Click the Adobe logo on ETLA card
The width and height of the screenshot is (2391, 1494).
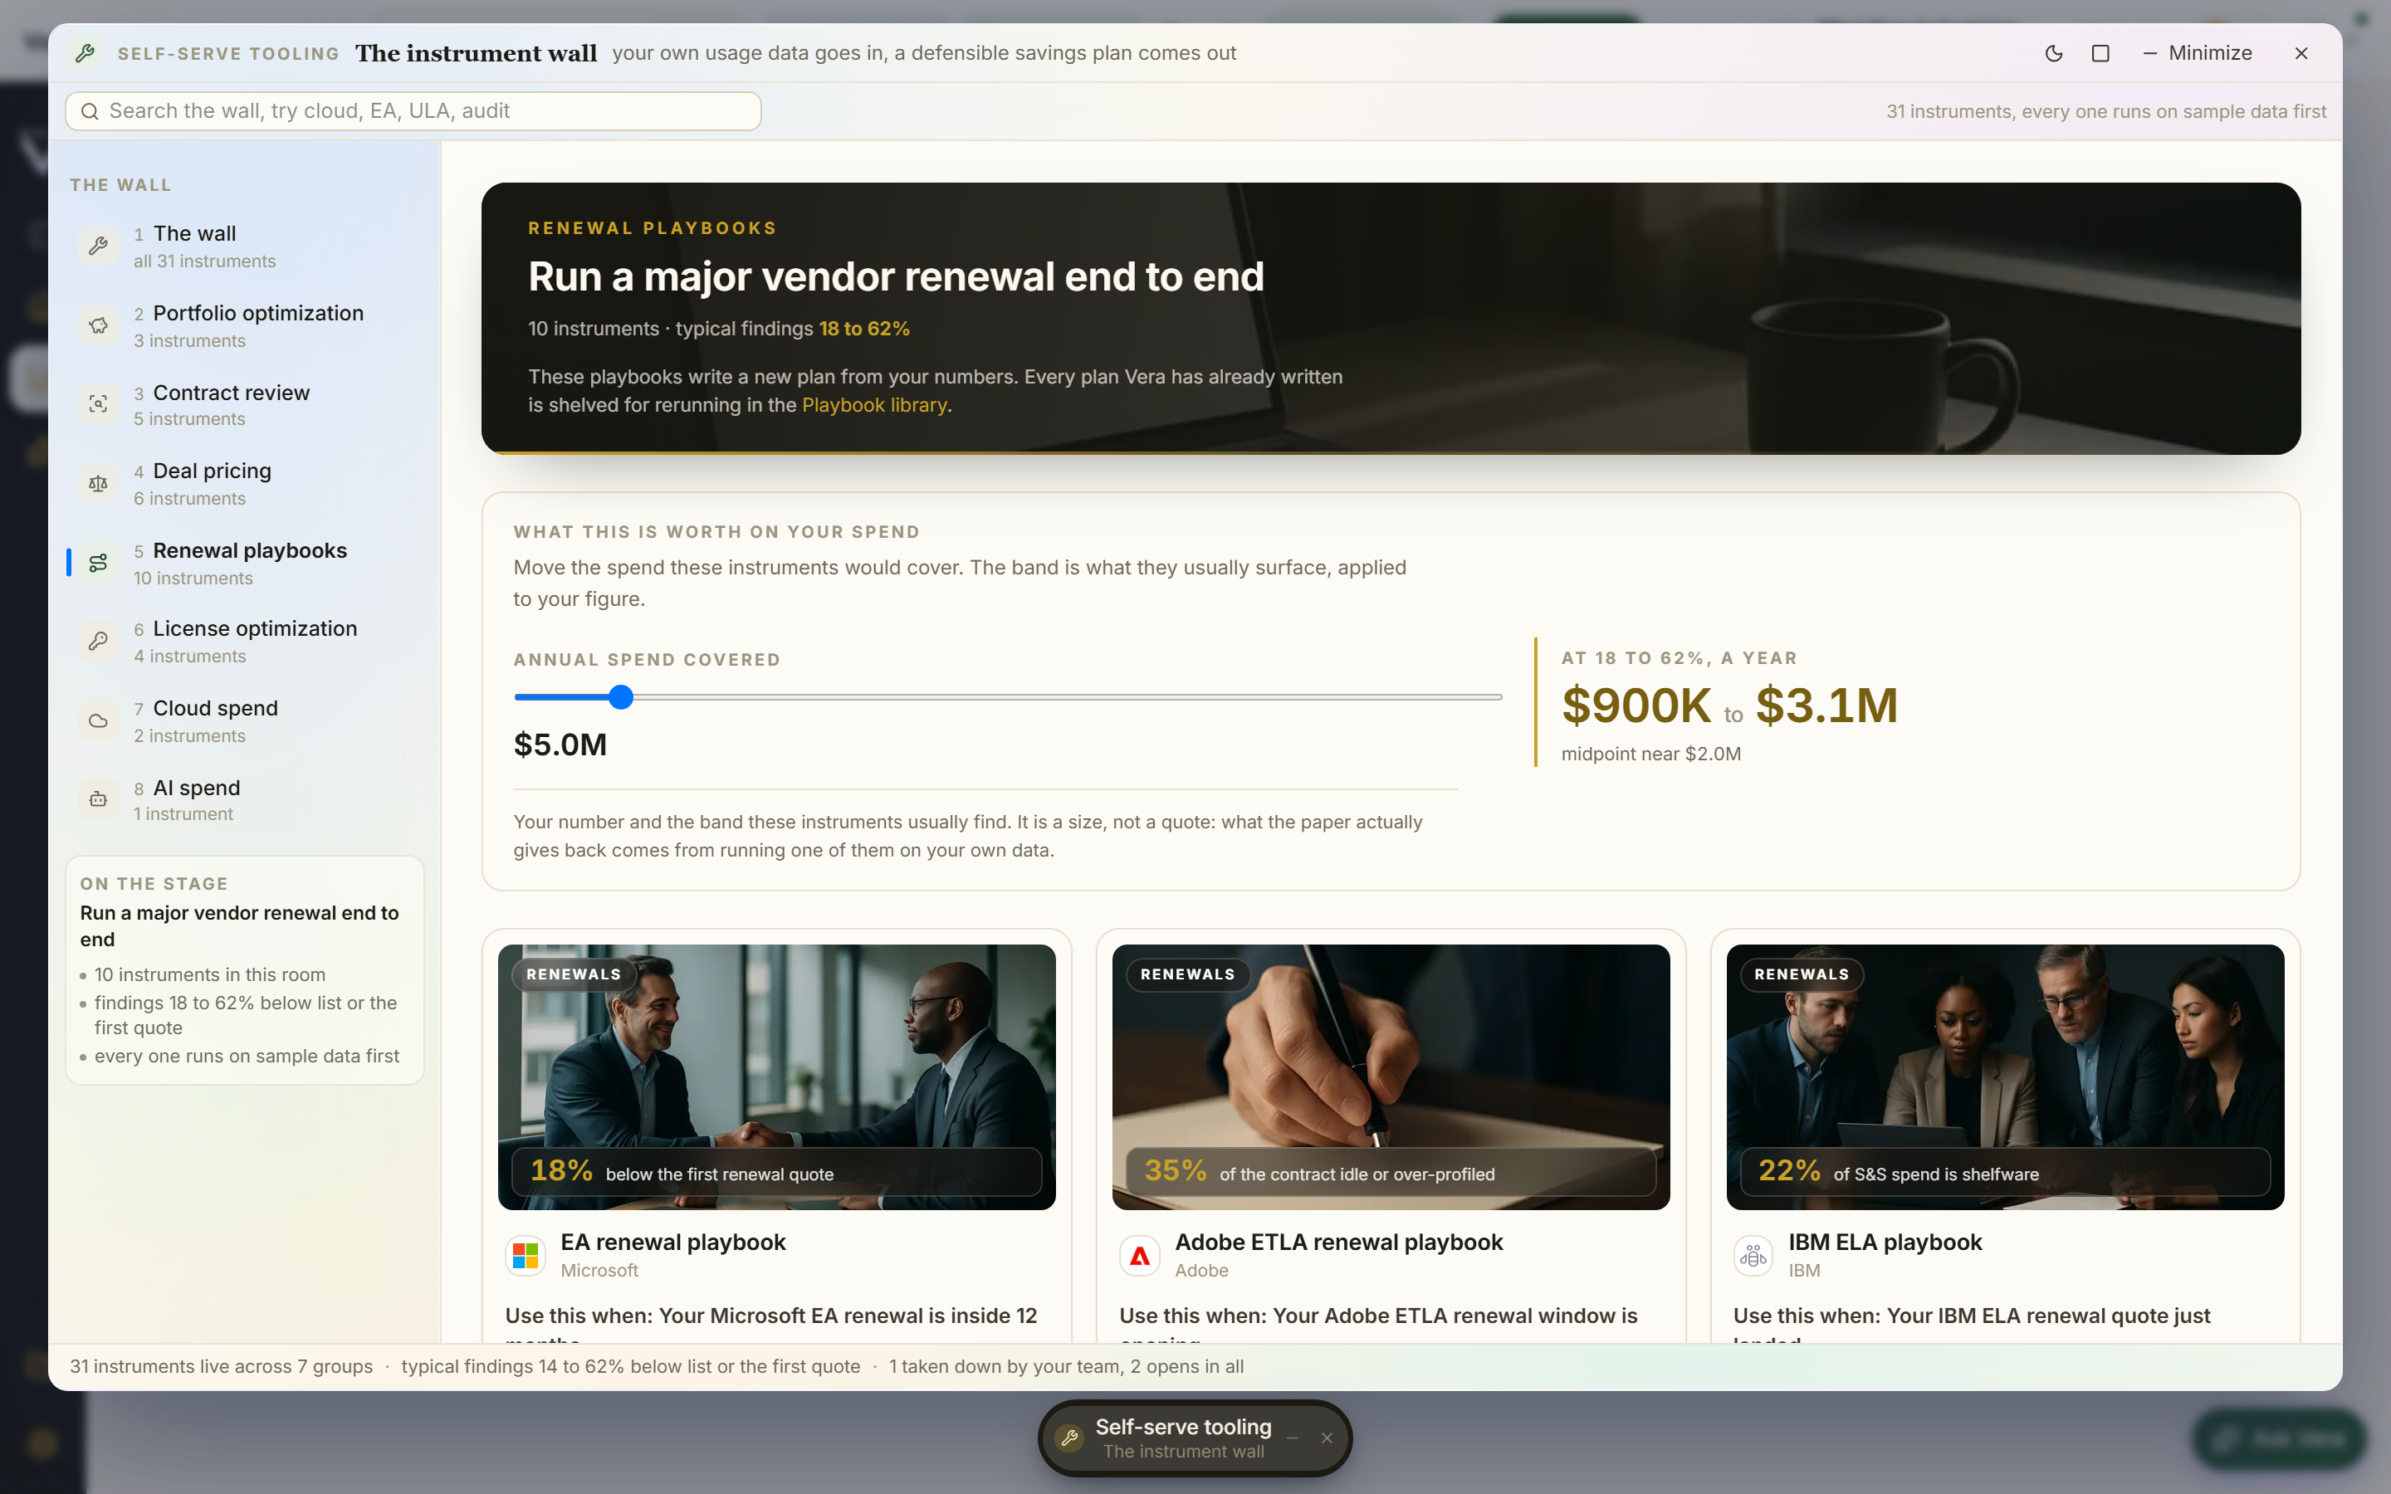point(1140,1256)
